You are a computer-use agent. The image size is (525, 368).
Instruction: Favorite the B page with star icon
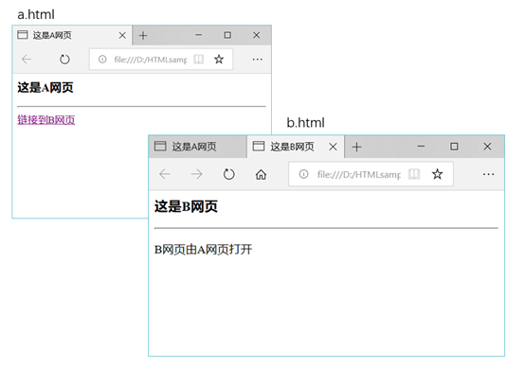(437, 174)
